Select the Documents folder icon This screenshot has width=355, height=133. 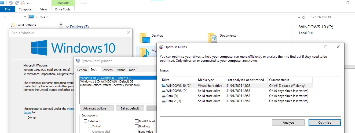[213, 38]
